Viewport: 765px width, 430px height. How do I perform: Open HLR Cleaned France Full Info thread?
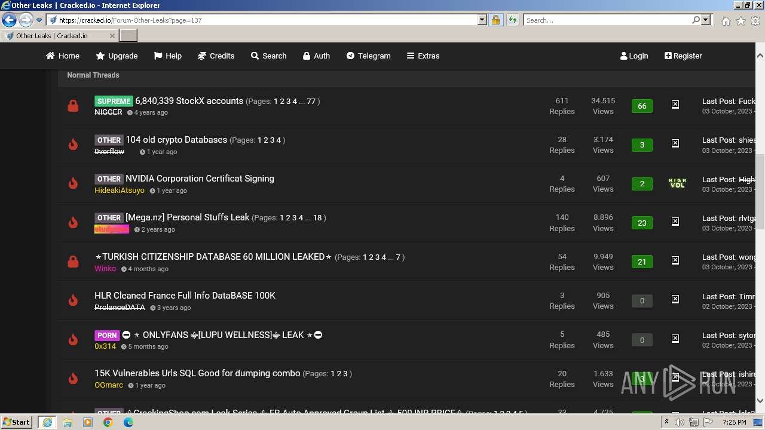[x=185, y=296]
